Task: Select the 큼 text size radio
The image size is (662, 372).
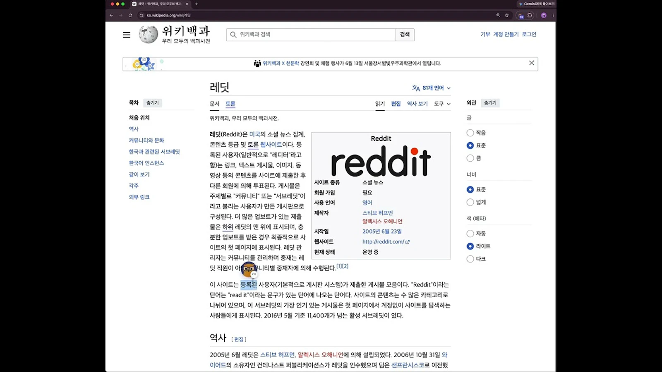Action: [470, 158]
